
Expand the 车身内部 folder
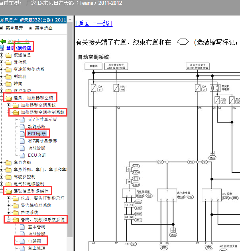[2, 162]
